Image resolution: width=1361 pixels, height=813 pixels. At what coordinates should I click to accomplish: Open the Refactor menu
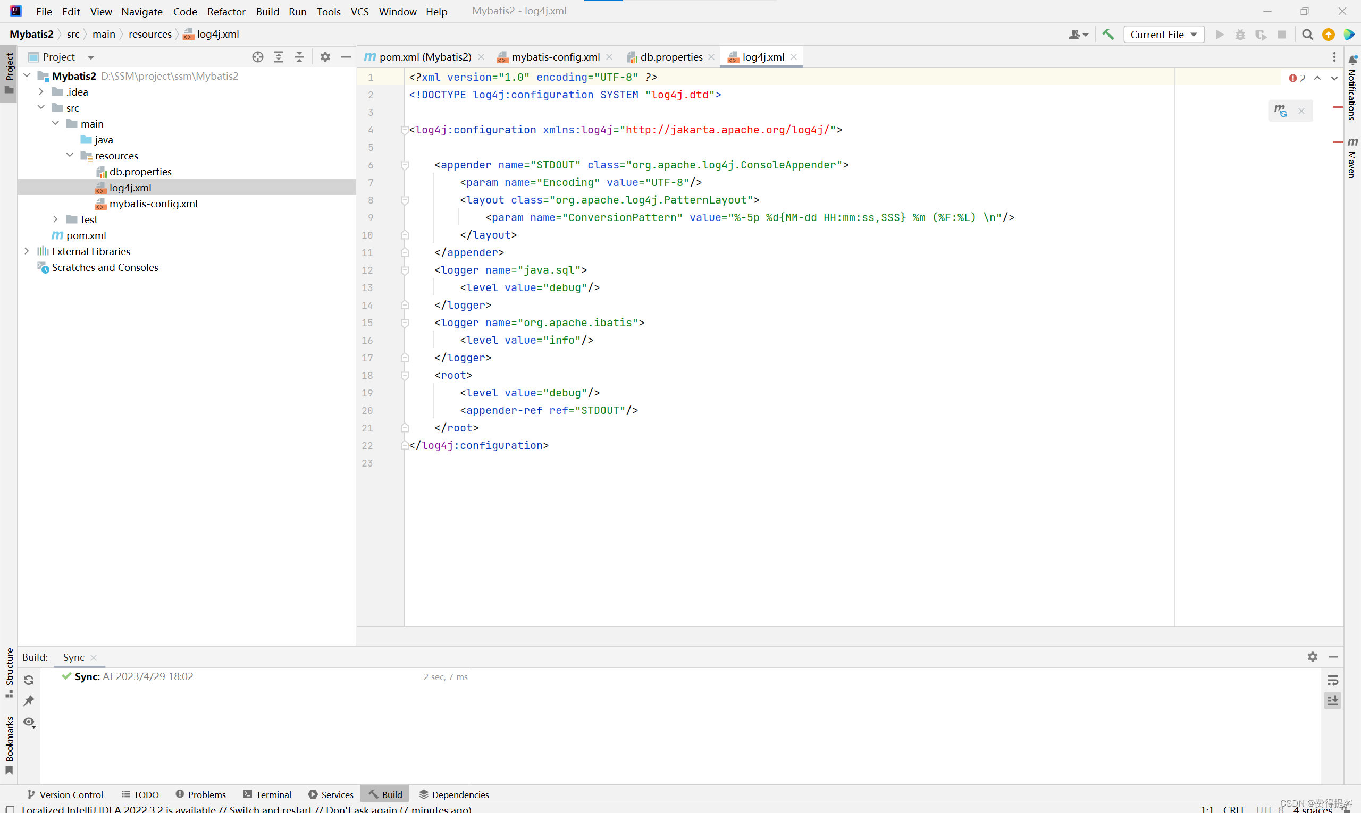(x=226, y=12)
